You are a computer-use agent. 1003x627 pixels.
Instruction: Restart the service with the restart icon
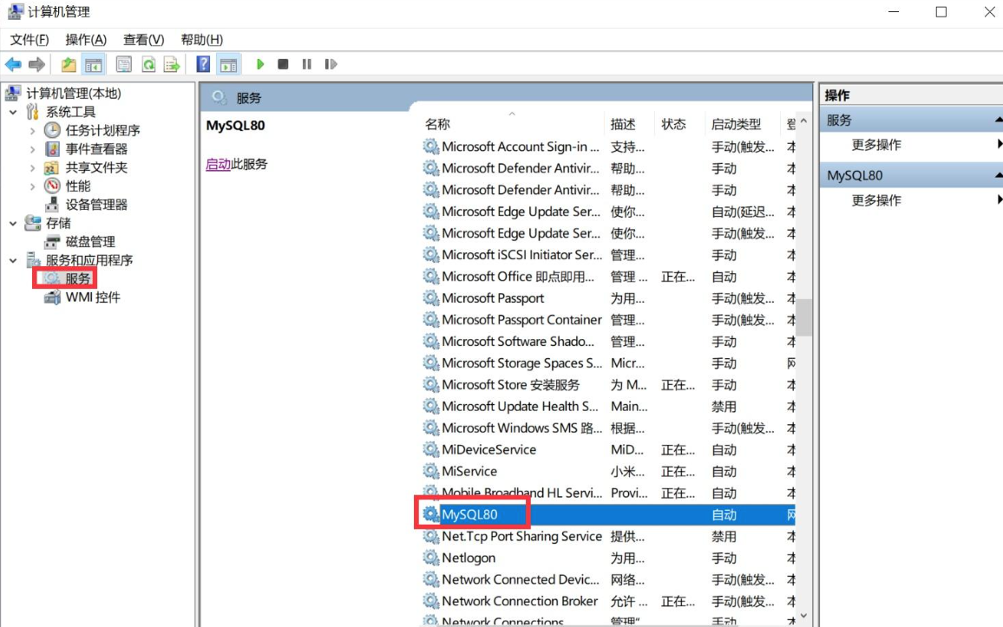(331, 64)
